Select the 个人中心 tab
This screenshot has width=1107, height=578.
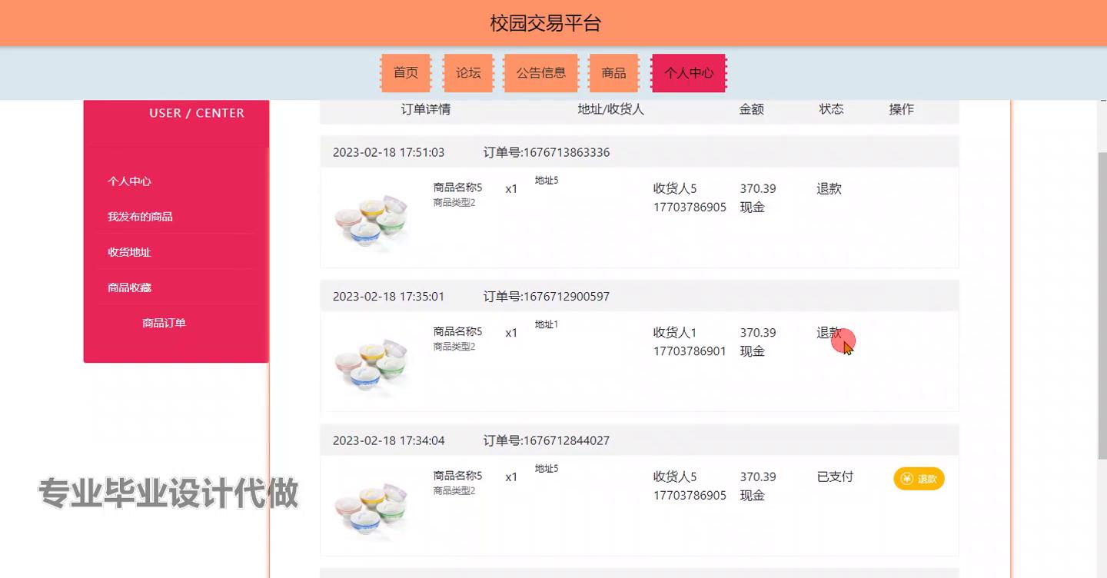pos(689,73)
